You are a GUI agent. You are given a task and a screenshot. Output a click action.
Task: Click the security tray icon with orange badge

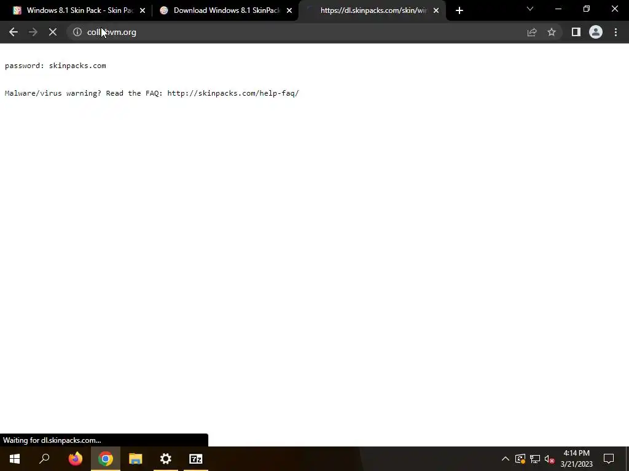[520, 459]
